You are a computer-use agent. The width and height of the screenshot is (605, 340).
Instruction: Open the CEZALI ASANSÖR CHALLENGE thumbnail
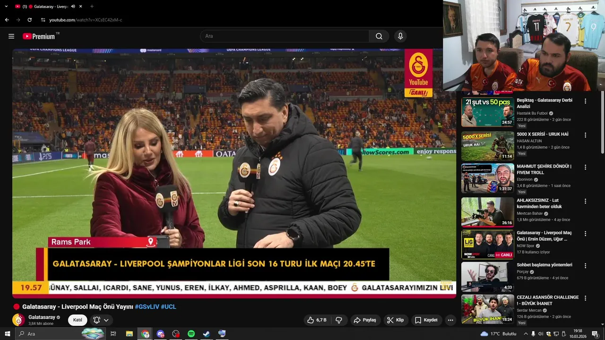pyautogui.click(x=487, y=309)
